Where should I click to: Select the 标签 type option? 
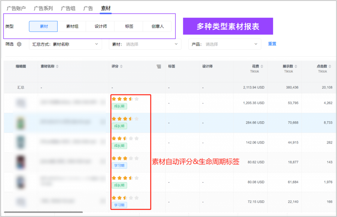point(129,27)
